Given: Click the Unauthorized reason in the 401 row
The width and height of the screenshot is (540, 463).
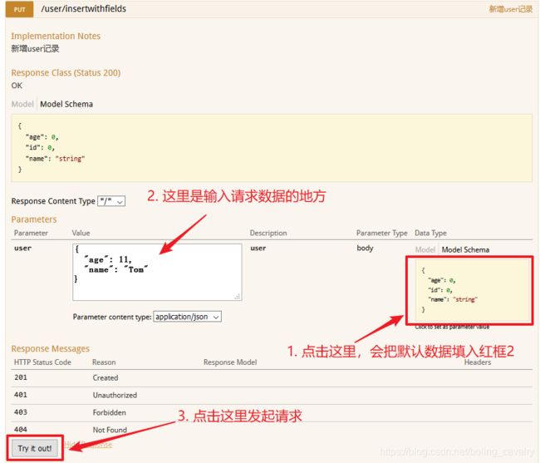Looking at the screenshot, I should pos(115,395).
